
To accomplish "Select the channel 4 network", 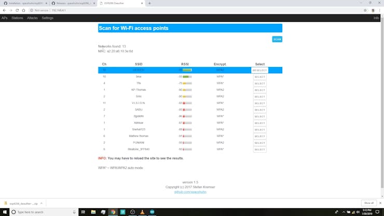I will coord(260,84).
